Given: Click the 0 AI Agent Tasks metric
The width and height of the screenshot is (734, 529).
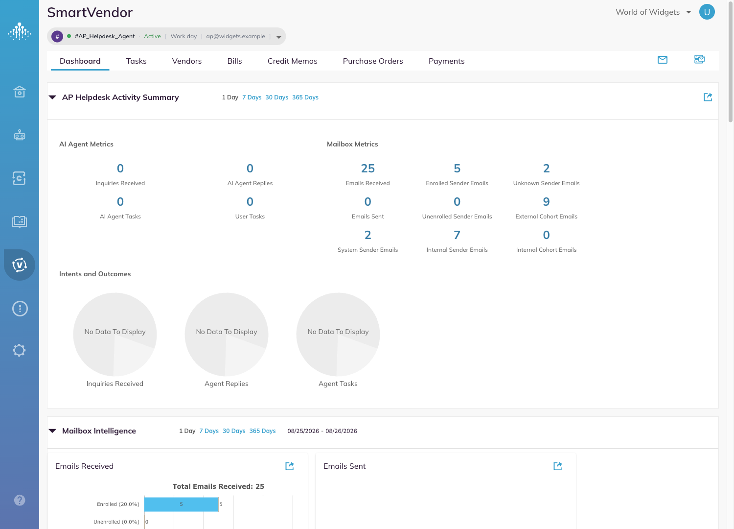Looking at the screenshot, I should click(x=120, y=202).
